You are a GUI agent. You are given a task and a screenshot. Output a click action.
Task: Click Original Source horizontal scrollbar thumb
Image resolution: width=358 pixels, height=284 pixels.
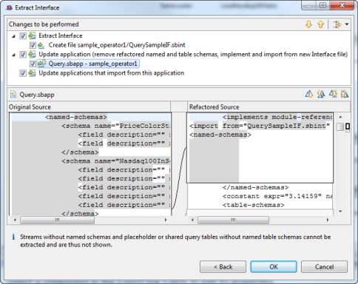57,220
